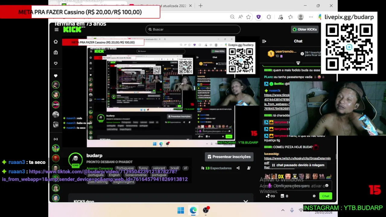This screenshot has height=217, width=386.
Task: Open the Apenas Conversa category link
Action: pyautogui.click(x=100, y=168)
